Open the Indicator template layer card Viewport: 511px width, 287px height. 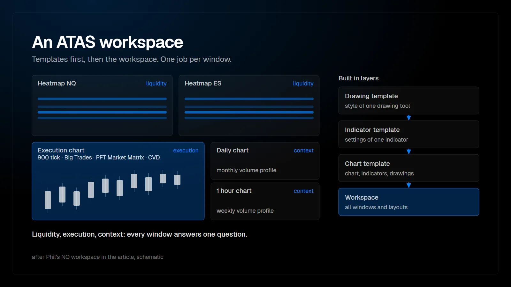point(409,134)
